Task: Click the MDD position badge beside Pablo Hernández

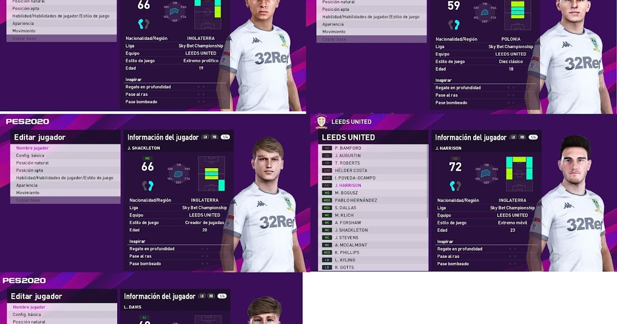Action: (x=327, y=200)
